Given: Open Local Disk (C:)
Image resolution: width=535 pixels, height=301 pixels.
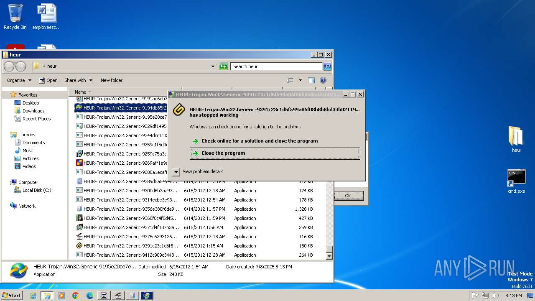Looking at the screenshot, I should [x=37, y=190].
